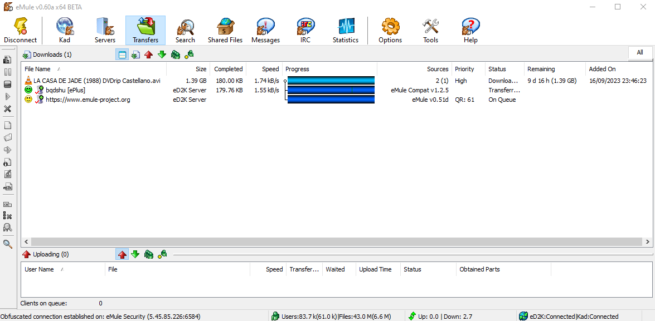Open the Tools menu
Screen dimensions: 655x321
[x=430, y=31]
